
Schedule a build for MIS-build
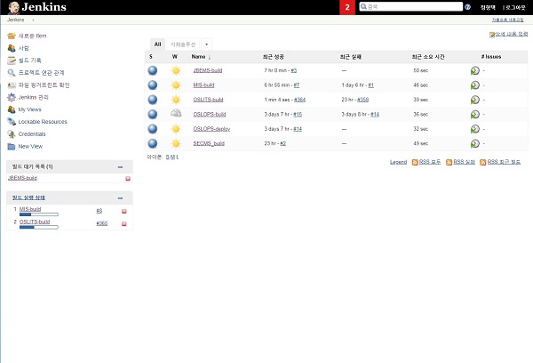tap(475, 85)
